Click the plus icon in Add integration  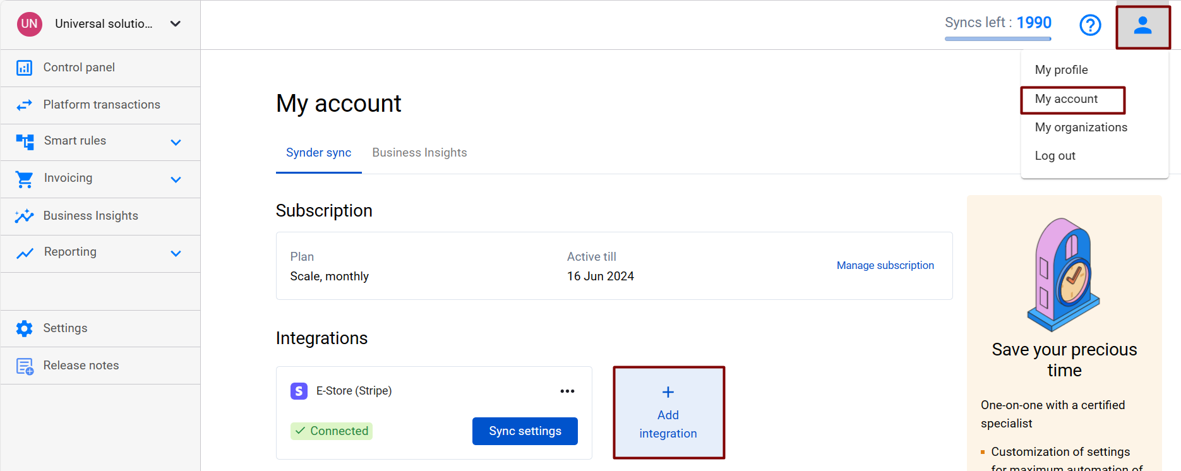pos(668,392)
